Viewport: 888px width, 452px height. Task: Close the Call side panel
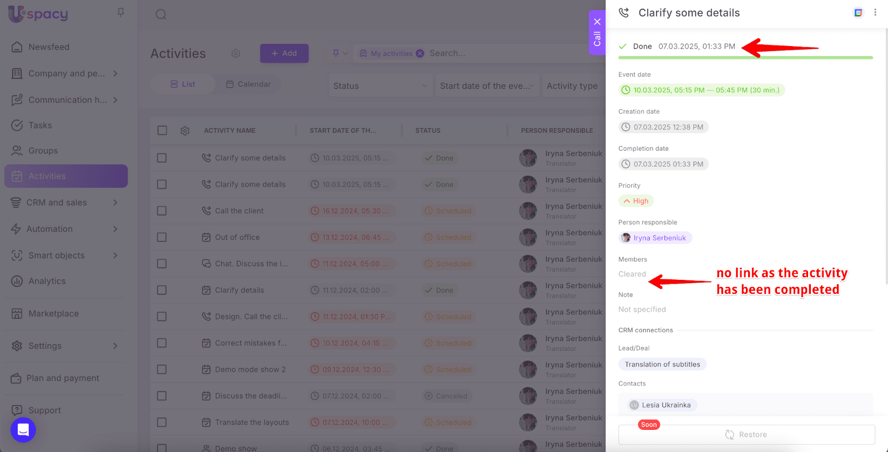597,22
